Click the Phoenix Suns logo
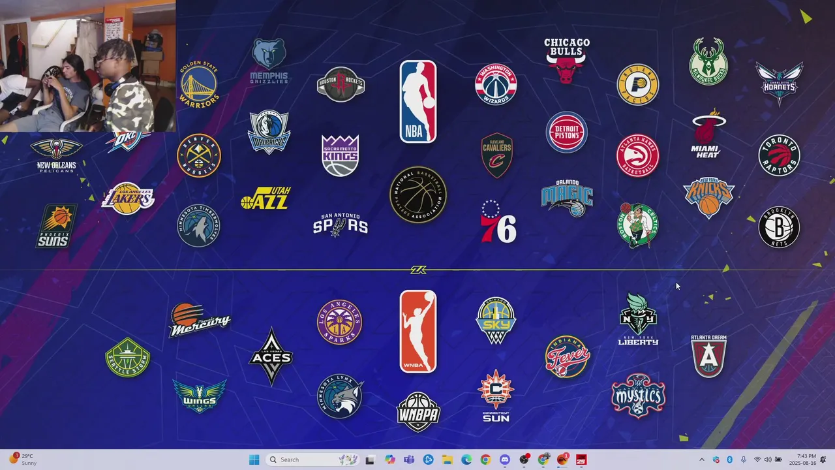The width and height of the screenshot is (835, 470). 57,226
